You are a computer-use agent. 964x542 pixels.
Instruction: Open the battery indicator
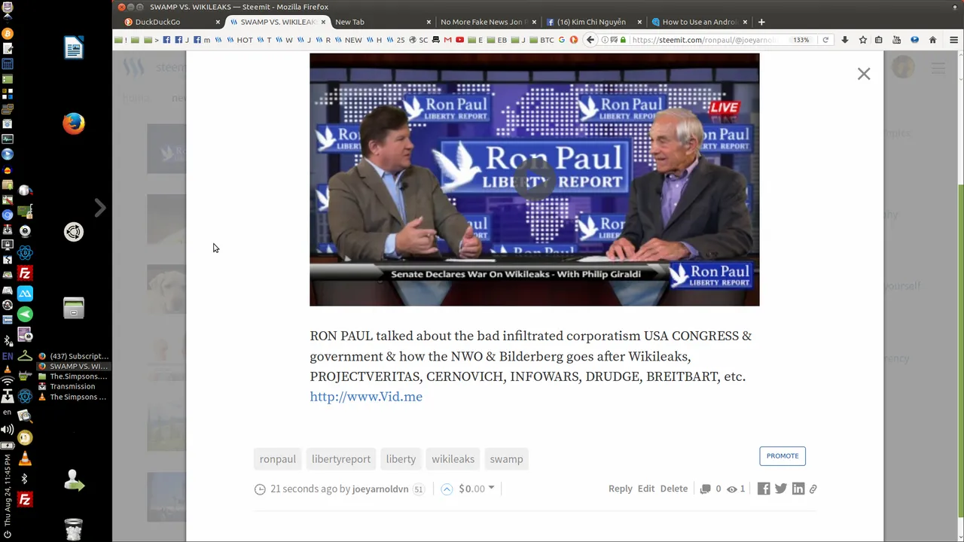(x=8, y=446)
